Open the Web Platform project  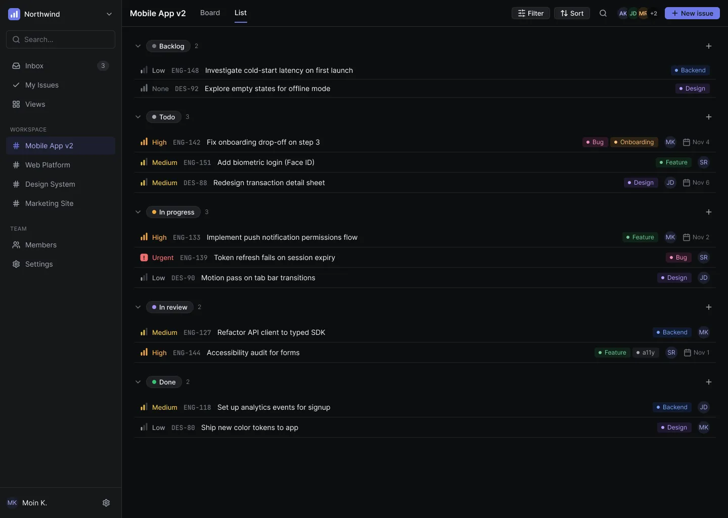pos(61,165)
